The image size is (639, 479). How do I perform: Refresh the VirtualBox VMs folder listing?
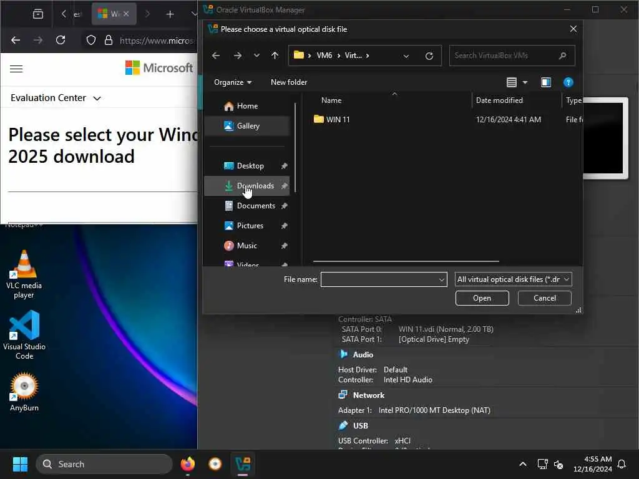click(x=429, y=56)
